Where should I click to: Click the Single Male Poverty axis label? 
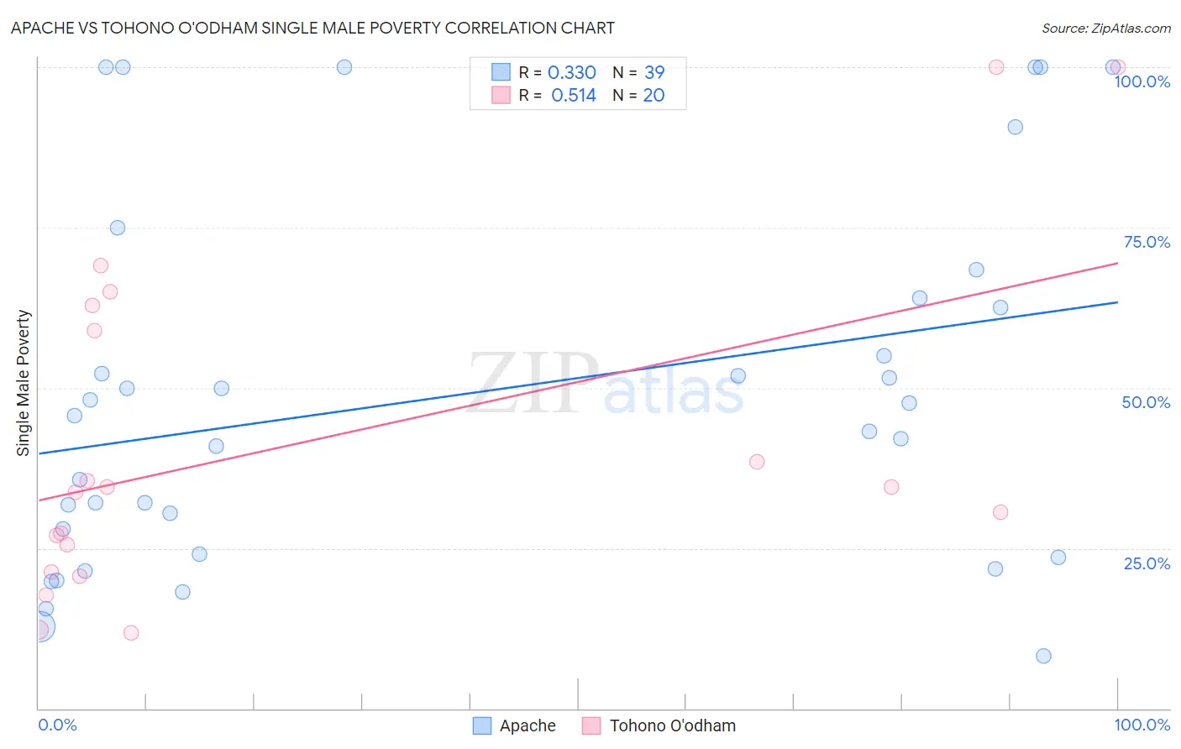click(x=24, y=383)
